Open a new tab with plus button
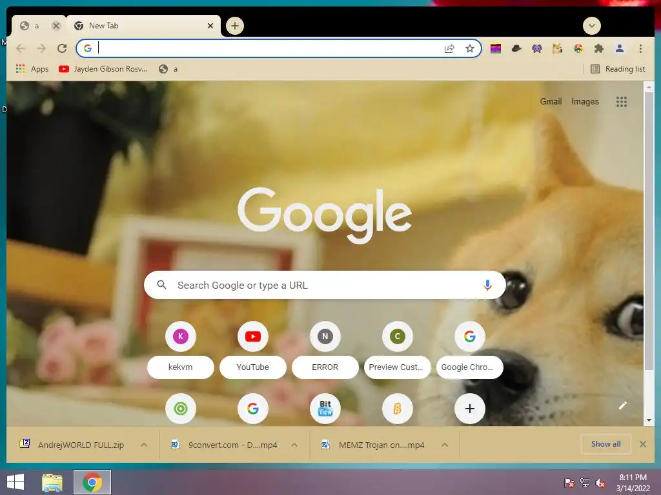Screen dimensions: 661x495 [235, 26]
